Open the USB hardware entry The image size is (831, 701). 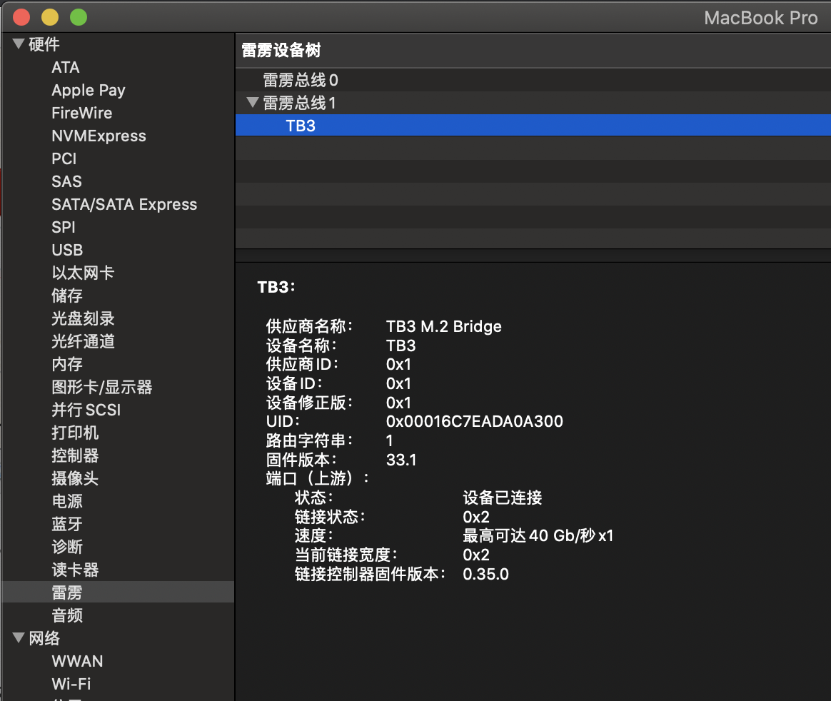pyautogui.click(x=67, y=250)
